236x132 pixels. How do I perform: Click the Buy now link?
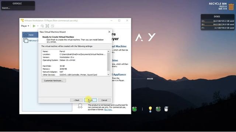[108, 110]
